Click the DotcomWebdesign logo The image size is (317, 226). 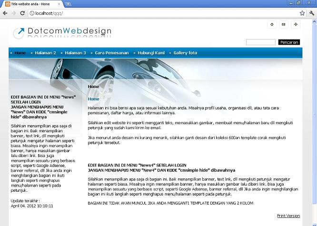click(62, 32)
